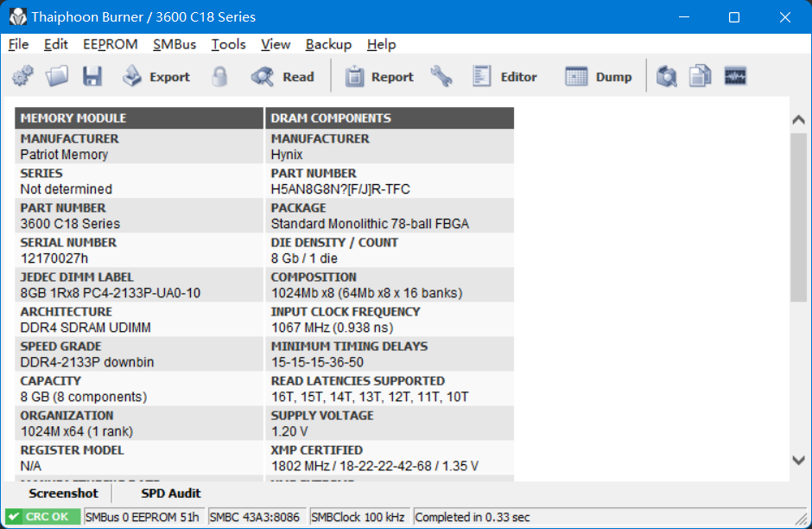
Task: Click the wrench tool icon
Action: point(441,77)
